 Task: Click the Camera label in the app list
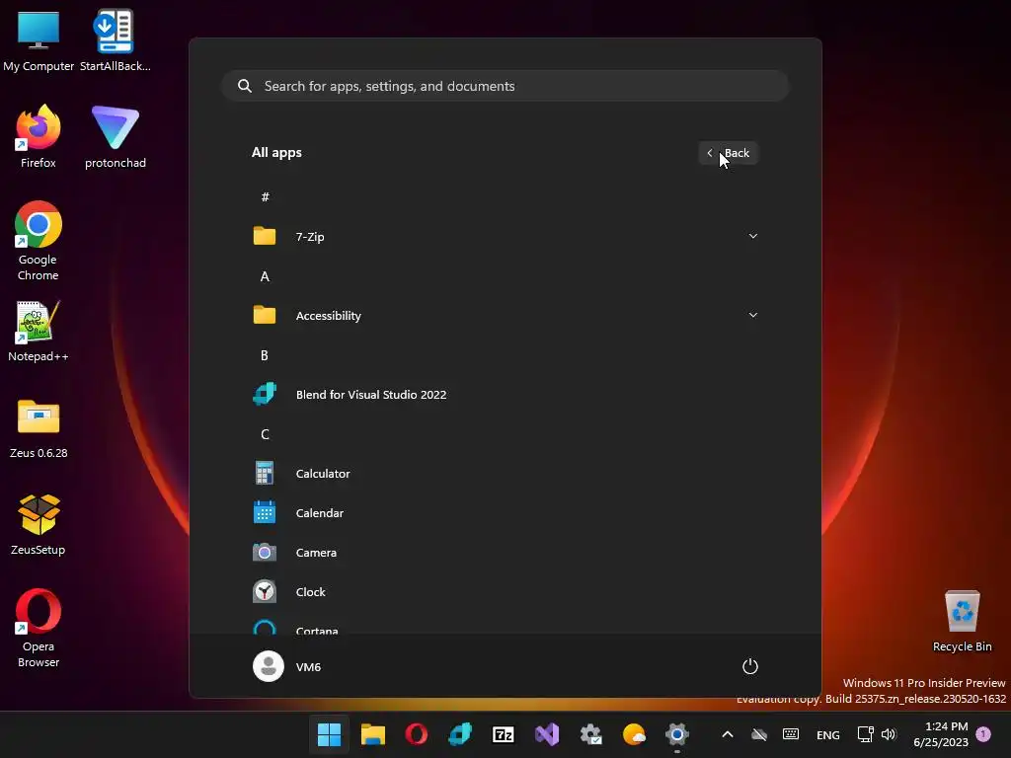(316, 552)
